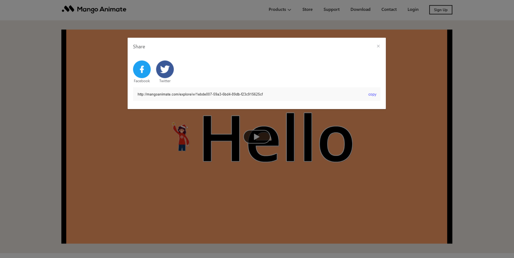Open the Download page
The height and width of the screenshot is (258, 514).
pos(360,10)
